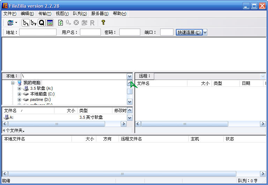Viewport: 268px width, 185px height.
Task: Open the 文件(F) menu
Action: point(10,14)
